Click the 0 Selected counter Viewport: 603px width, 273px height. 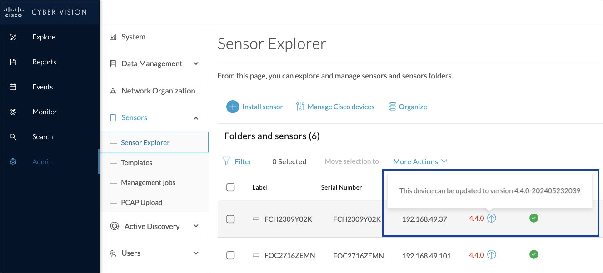289,161
